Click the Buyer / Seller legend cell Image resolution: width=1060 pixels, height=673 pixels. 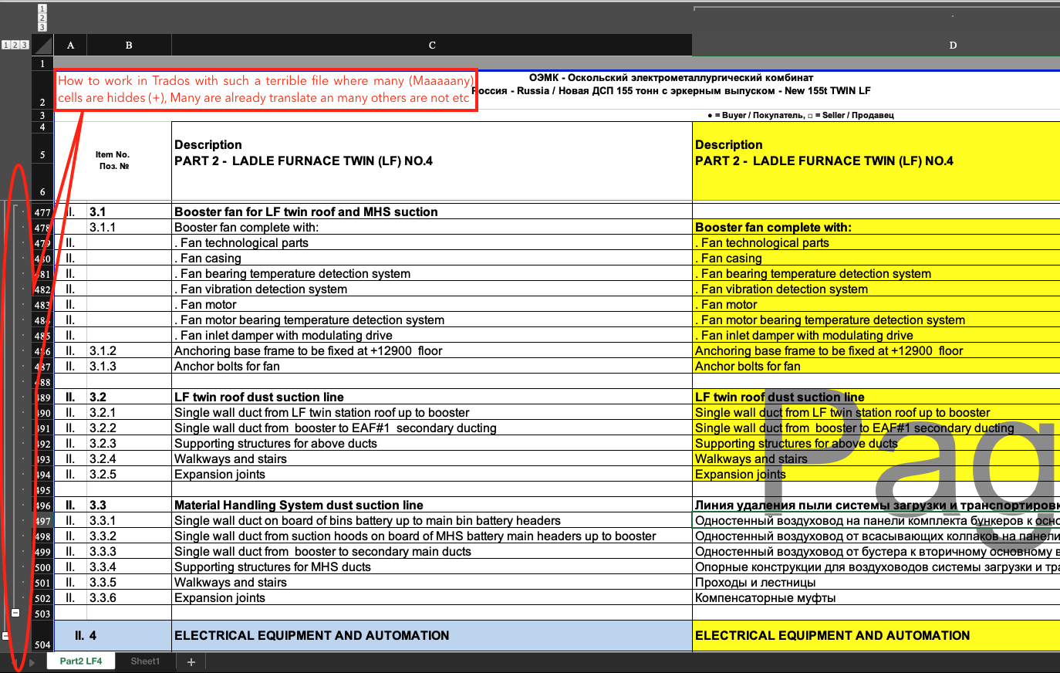click(x=800, y=115)
